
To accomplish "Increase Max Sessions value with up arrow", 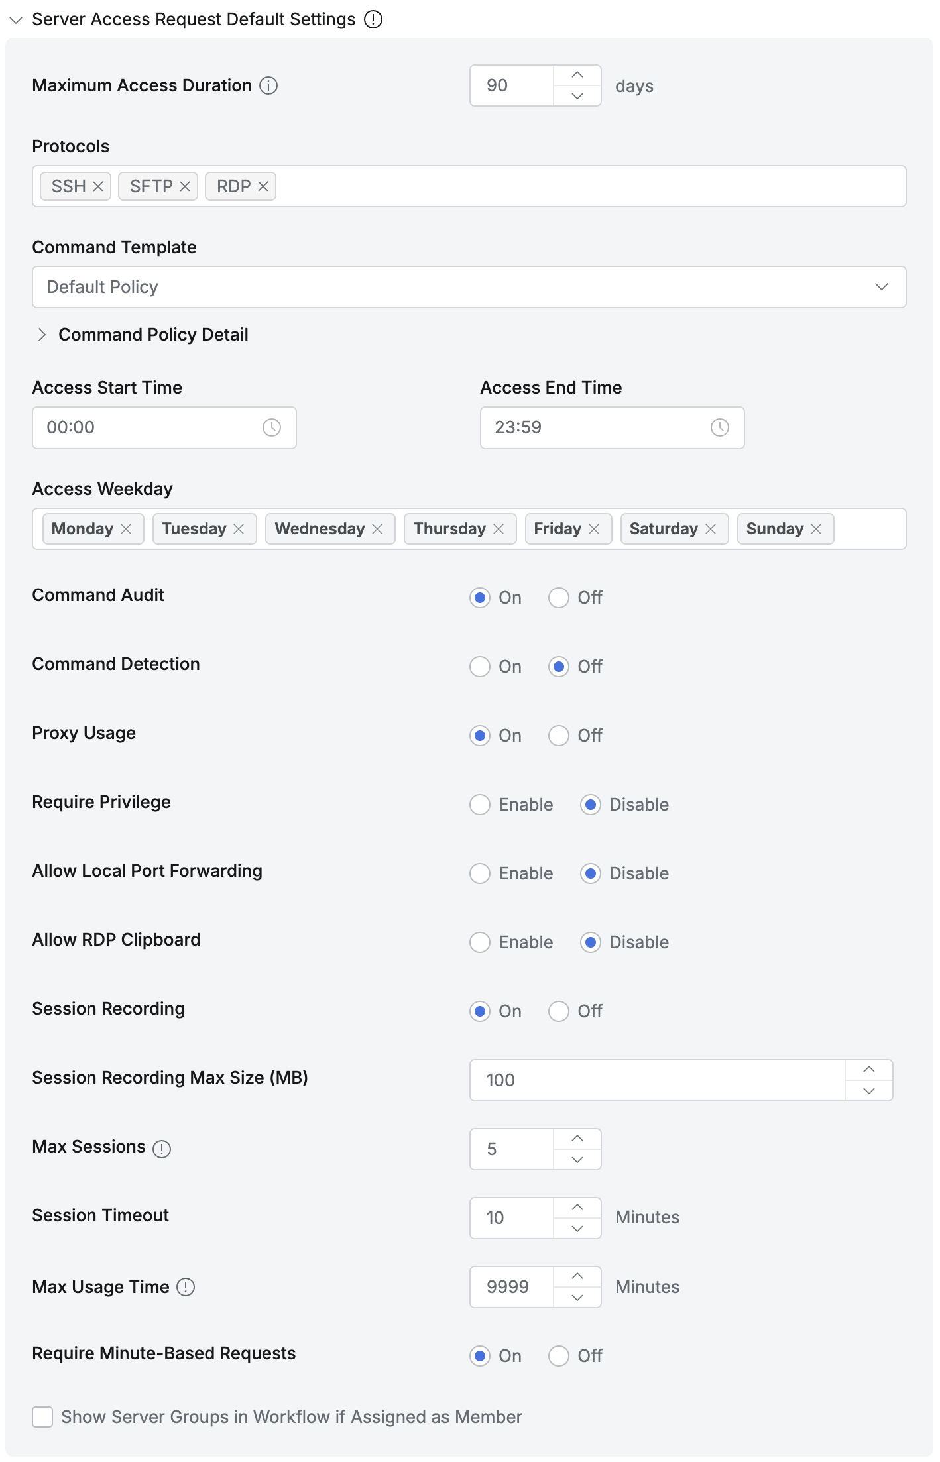I will pos(577,1139).
